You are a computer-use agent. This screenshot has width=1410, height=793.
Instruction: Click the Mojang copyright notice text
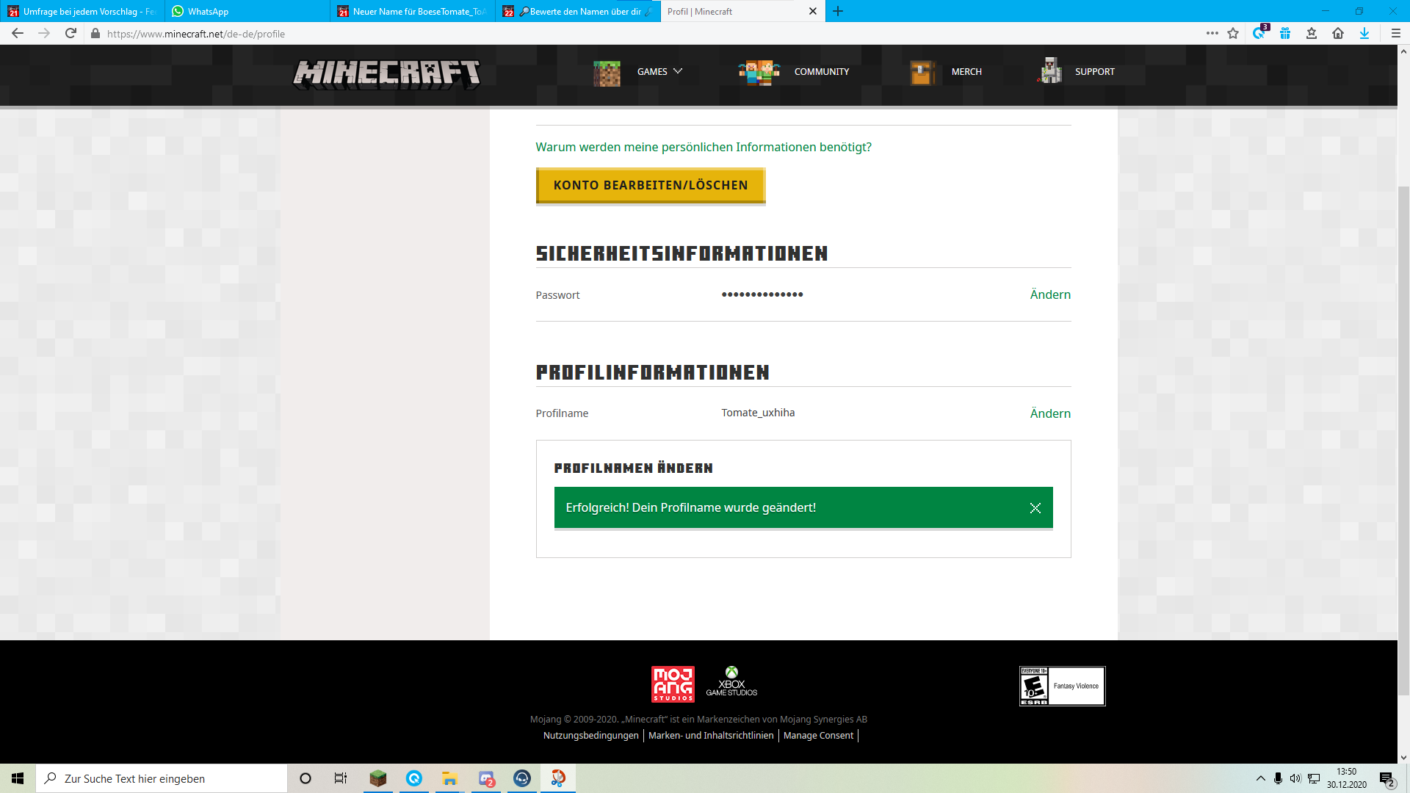pos(698,720)
